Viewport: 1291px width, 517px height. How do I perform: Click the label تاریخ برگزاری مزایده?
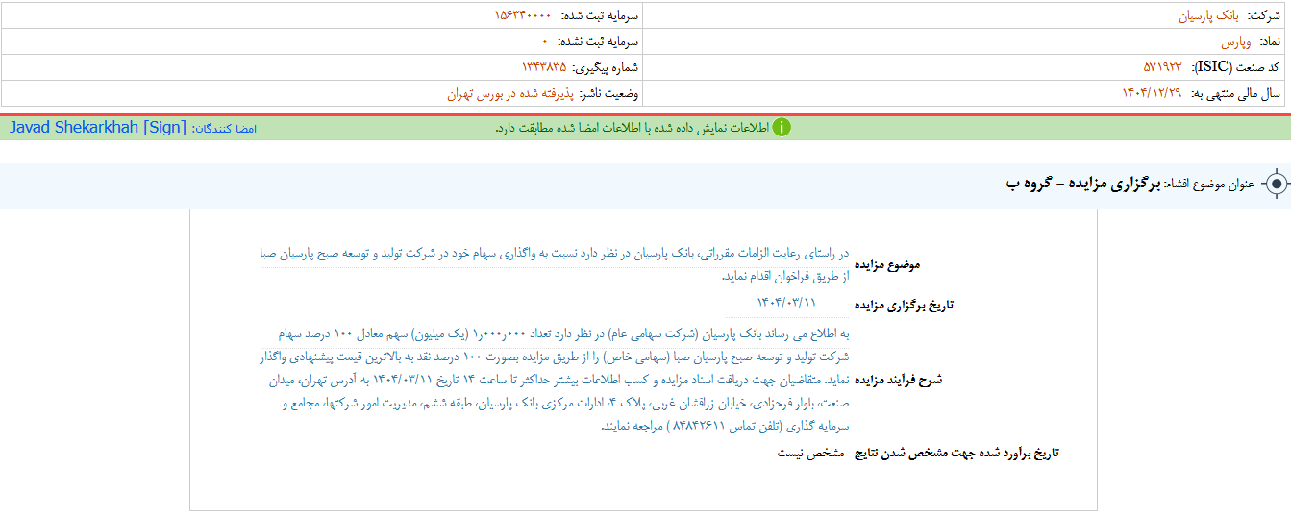pyautogui.click(x=905, y=306)
